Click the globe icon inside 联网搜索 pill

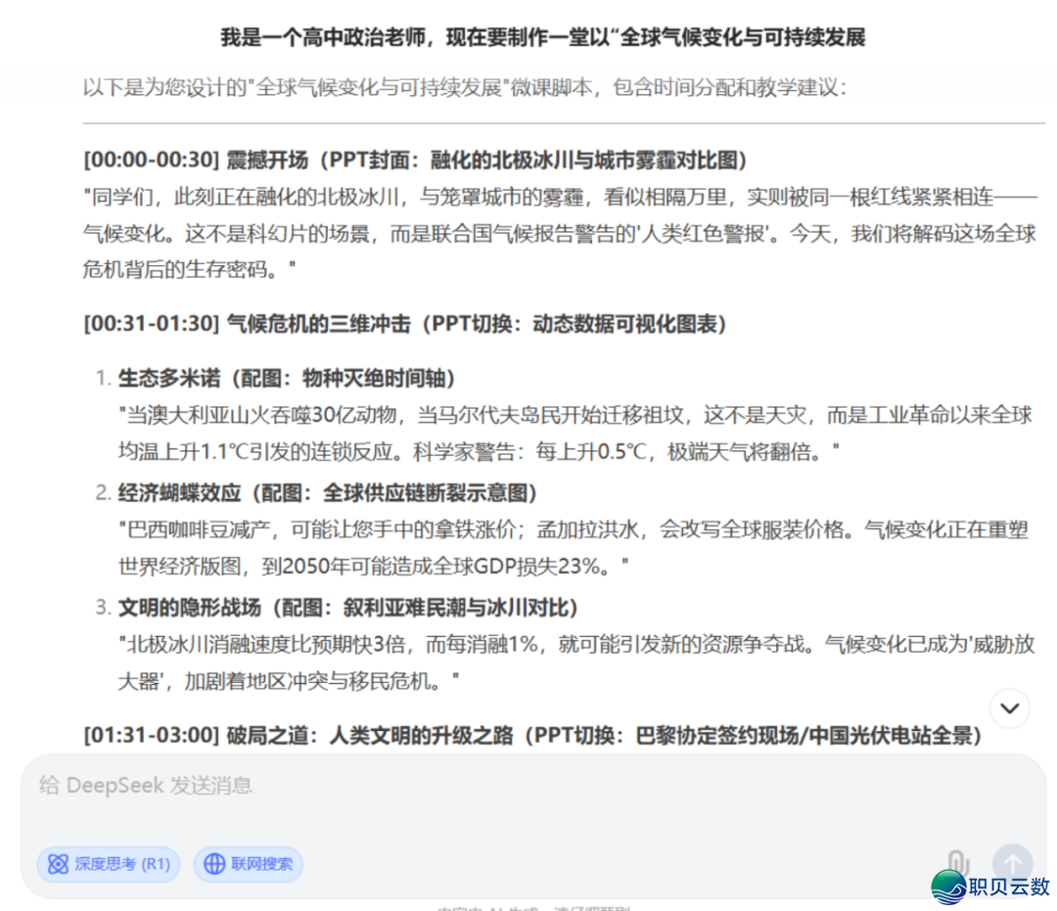pyautogui.click(x=213, y=865)
